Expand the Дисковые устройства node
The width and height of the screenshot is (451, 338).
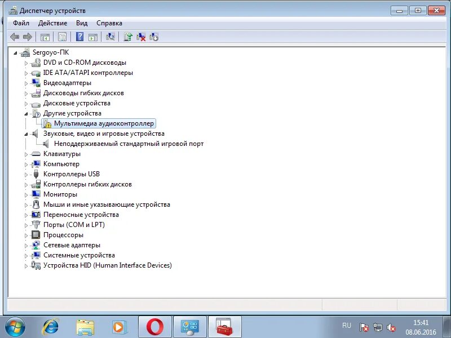coord(26,104)
